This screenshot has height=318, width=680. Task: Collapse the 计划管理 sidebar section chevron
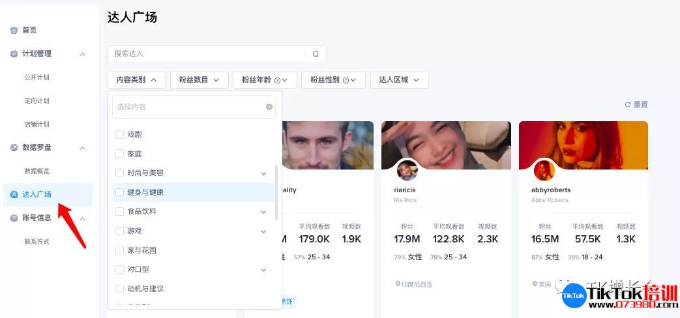pyautogui.click(x=82, y=54)
